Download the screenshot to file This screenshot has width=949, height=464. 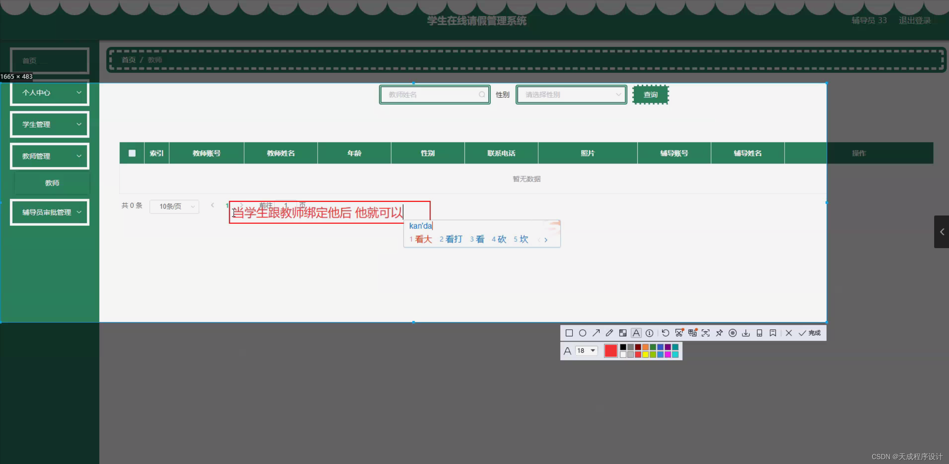point(746,333)
